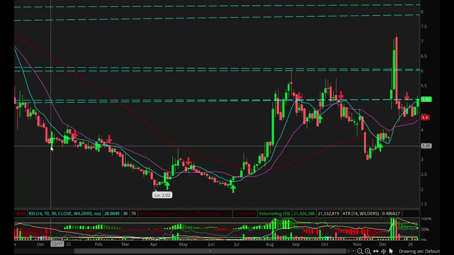This screenshot has height=255, width=454.
Task: Click the volume average value 21,532,819
Action: (x=328, y=214)
